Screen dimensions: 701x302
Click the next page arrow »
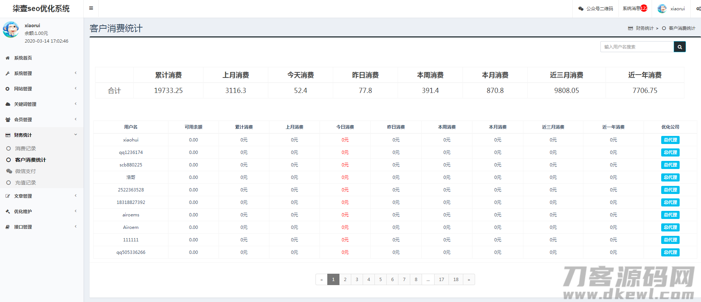(469, 280)
